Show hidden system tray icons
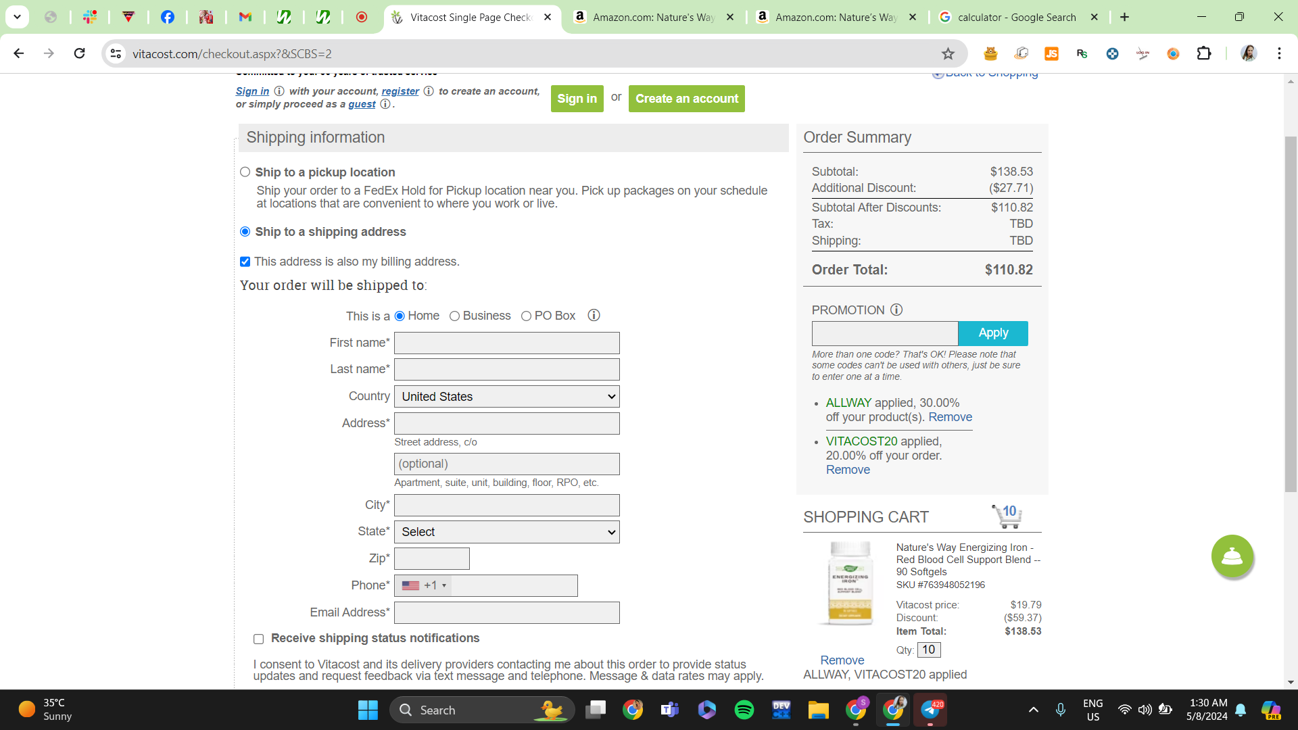This screenshot has width=1298, height=730. (1033, 710)
